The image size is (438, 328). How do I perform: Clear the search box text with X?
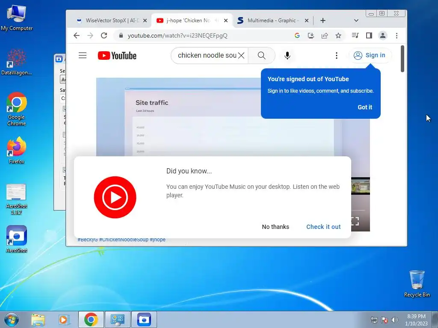click(x=241, y=56)
